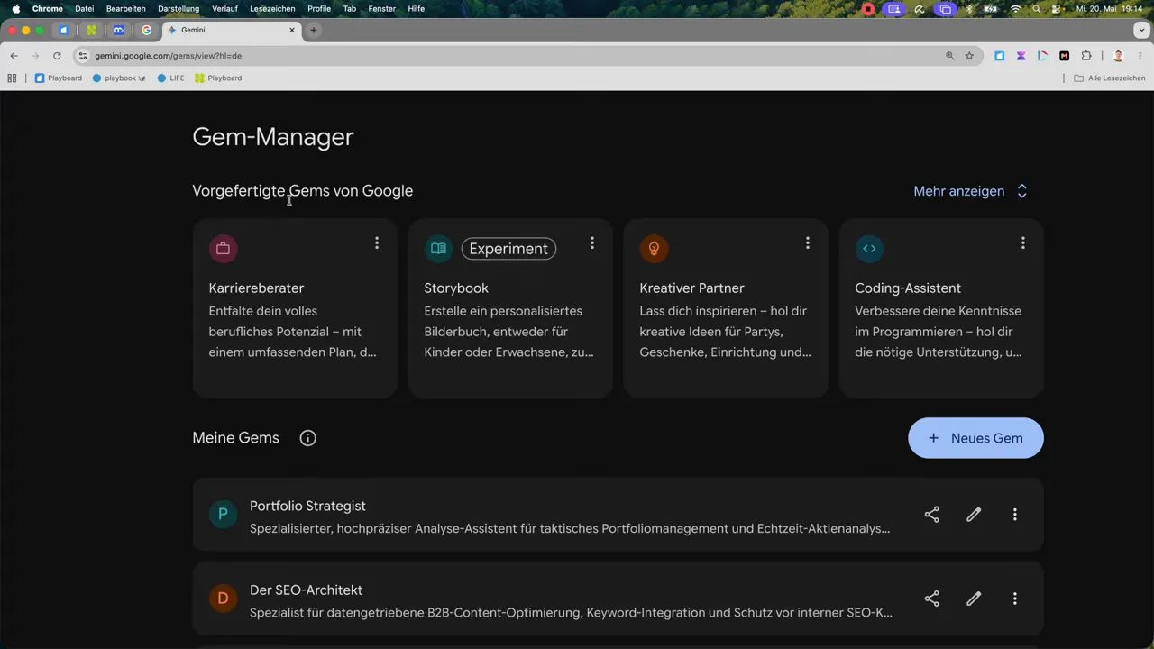Open the Karriereberater gem title
This screenshot has height=649, width=1154.
click(256, 288)
